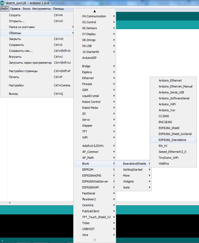Screen dimensions: 199x243
Task: Open Arduino_Ethernet example
Action: pyautogui.click(x=173, y=80)
